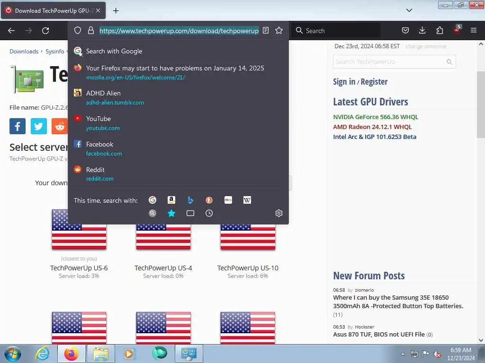Go back to the previous page
The width and height of the screenshot is (485, 363).
pyautogui.click(x=11, y=31)
